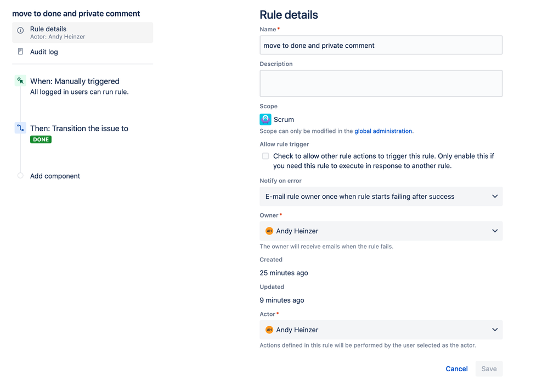Click the Scrum project avatar icon
548x385 pixels.
265,119
